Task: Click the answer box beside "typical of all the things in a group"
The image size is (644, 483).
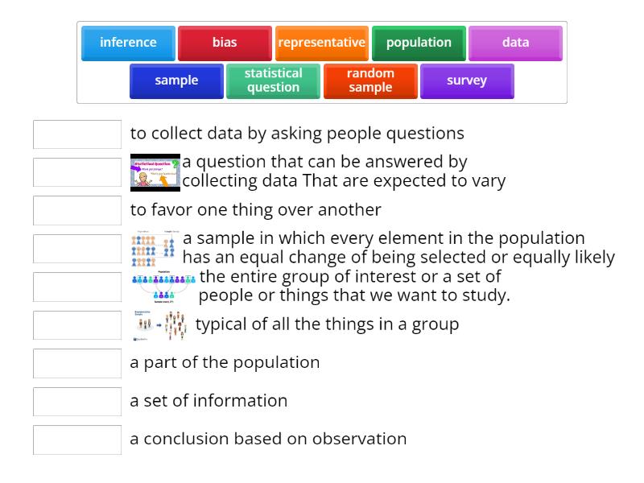Action: click(x=76, y=325)
